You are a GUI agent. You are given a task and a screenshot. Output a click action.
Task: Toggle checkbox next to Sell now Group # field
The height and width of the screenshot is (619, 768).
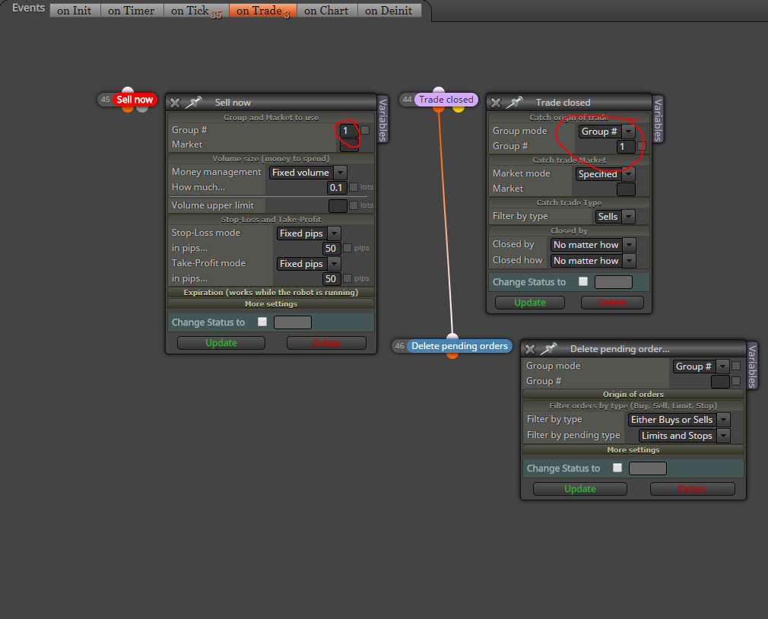[x=365, y=130]
